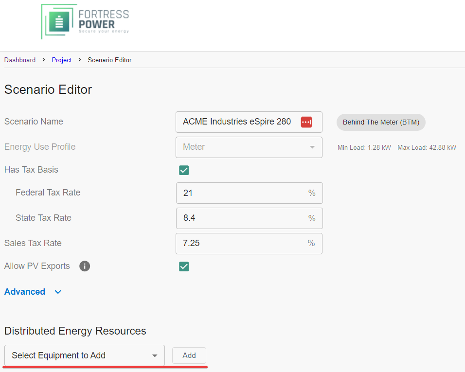Viewport: 465px width, 372px height.
Task: Expand the Advanced settings section
Action: (x=25, y=292)
